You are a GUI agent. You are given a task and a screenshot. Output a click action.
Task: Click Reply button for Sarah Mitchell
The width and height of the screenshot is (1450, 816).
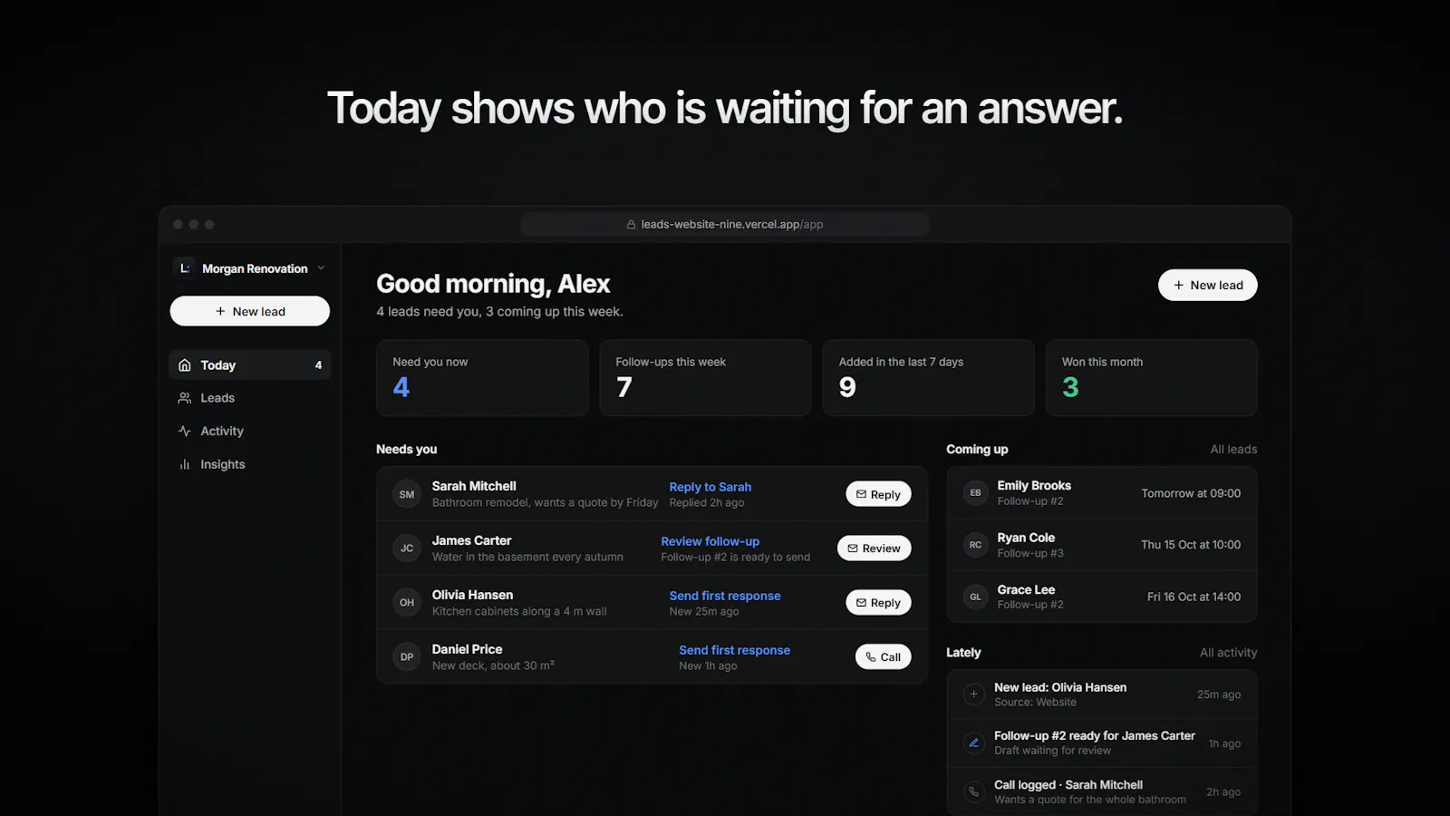[878, 494]
